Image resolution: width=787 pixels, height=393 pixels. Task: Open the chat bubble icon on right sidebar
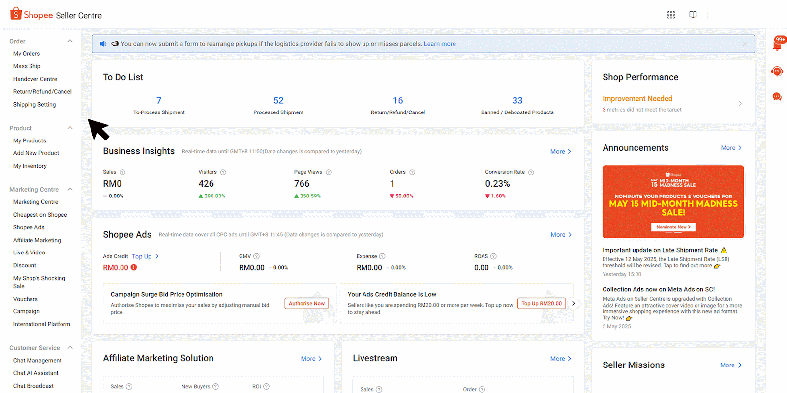777,97
